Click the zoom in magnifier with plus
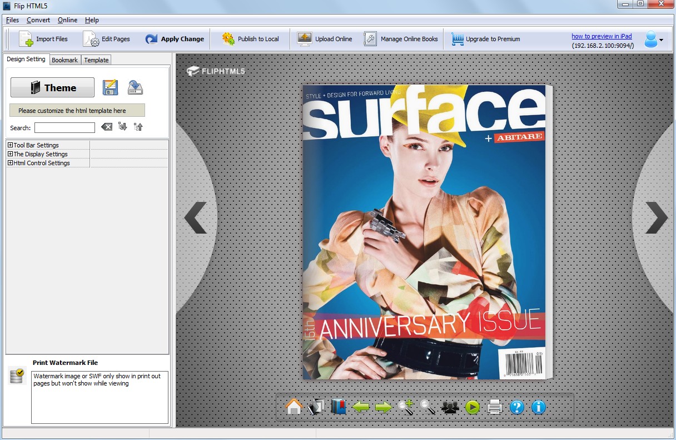 pyautogui.click(x=405, y=407)
